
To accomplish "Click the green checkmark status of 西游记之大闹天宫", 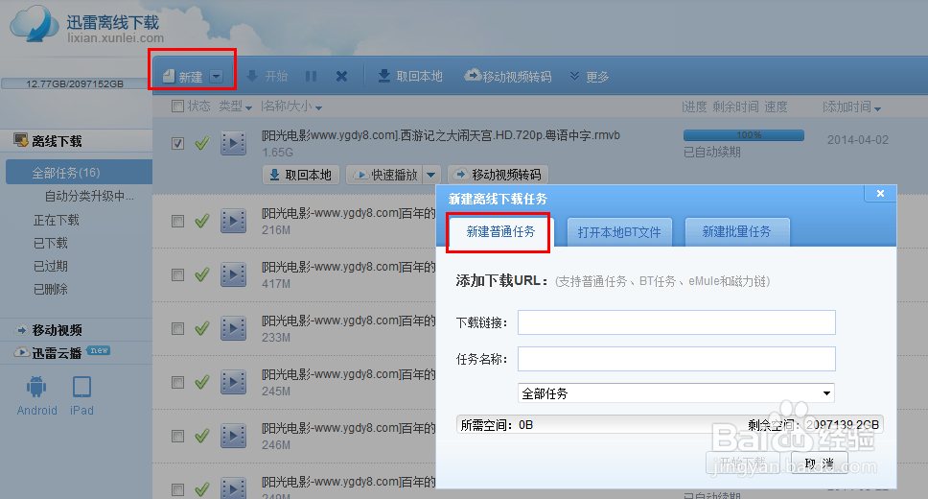I will point(202,143).
